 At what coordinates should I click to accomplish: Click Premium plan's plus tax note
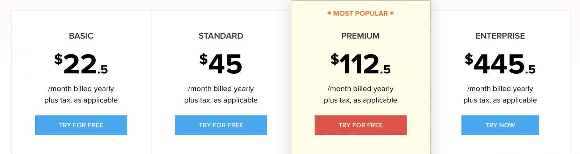pyautogui.click(x=361, y=100)
